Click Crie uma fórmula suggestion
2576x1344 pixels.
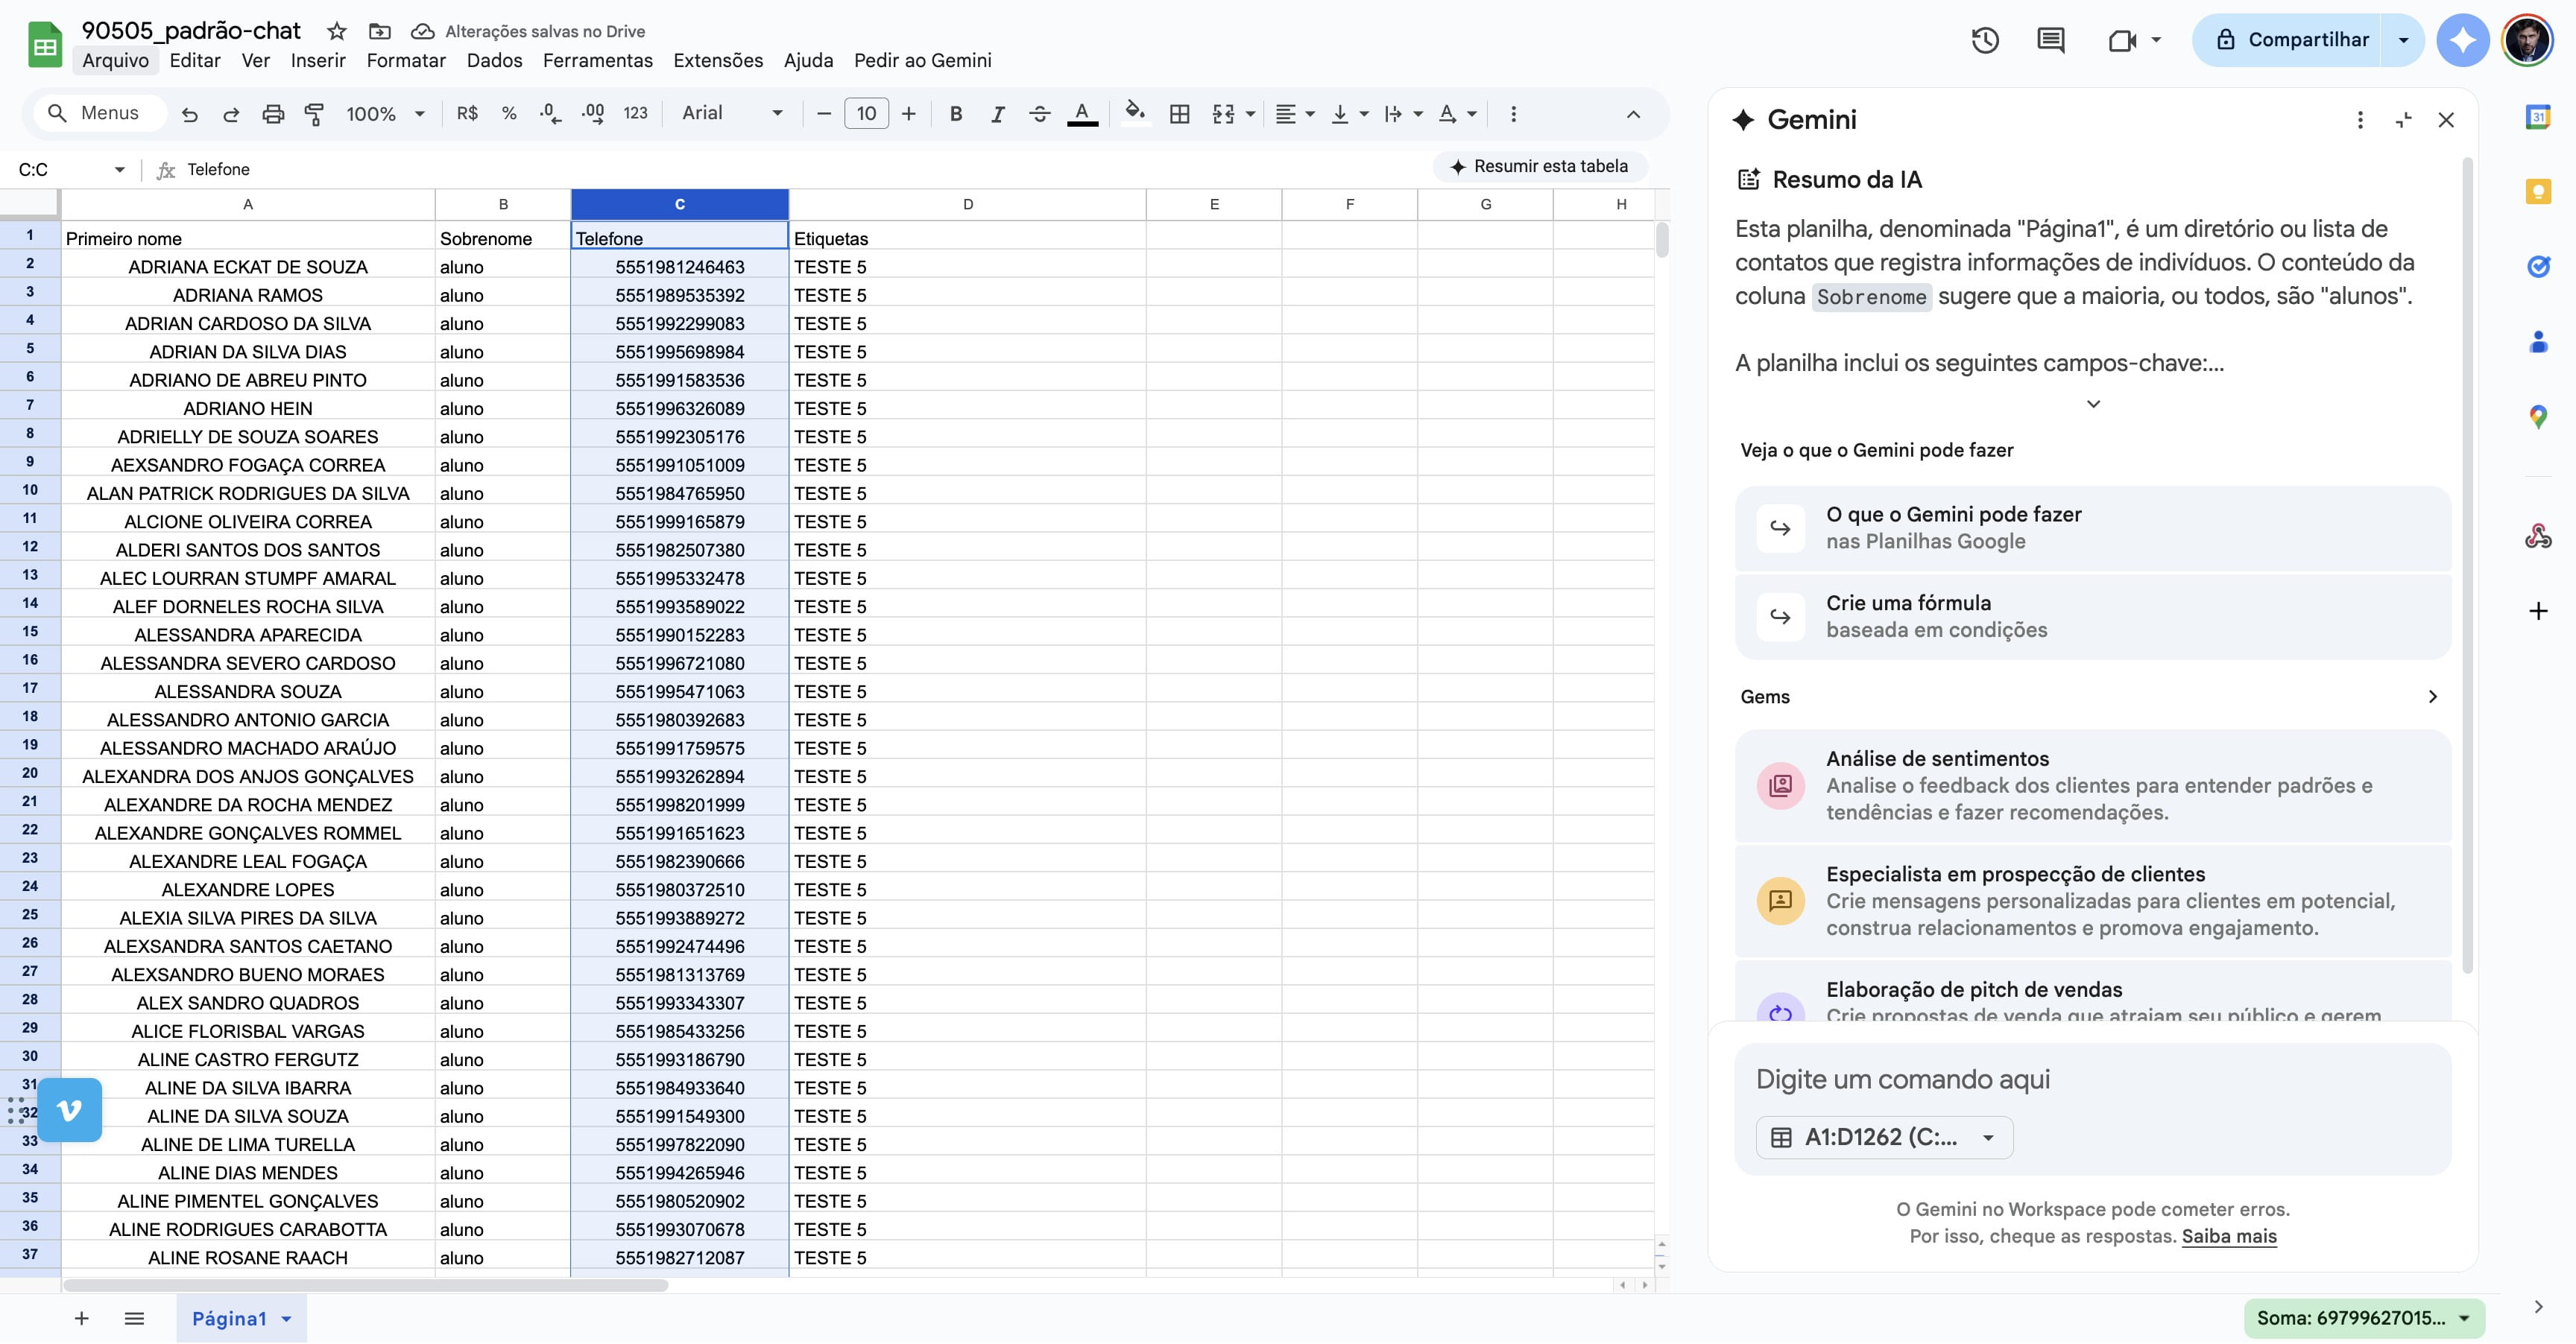pyautogui.click(x=2093, y=617)
